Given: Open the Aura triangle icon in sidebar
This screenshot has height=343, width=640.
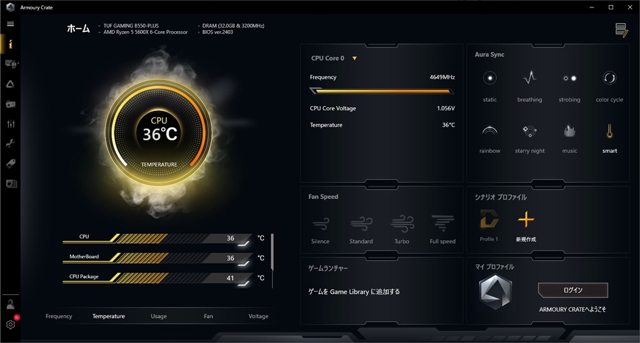Looking at the screenshot, I should coord(11,84).
